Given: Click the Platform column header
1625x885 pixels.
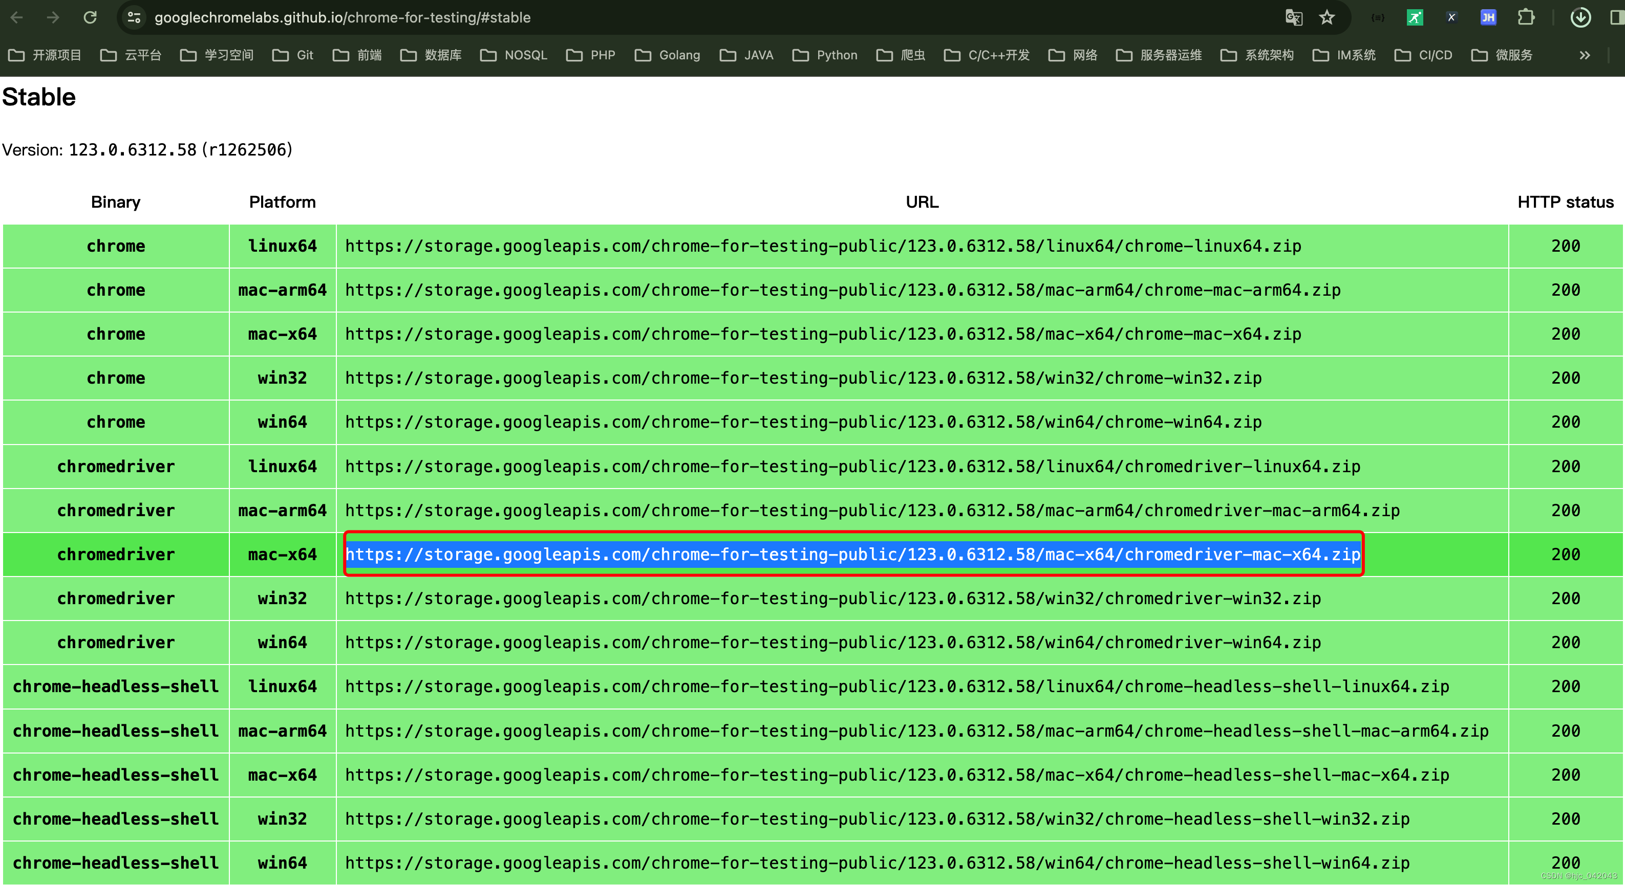Looking at the screenshot, I should coord(282,203).
